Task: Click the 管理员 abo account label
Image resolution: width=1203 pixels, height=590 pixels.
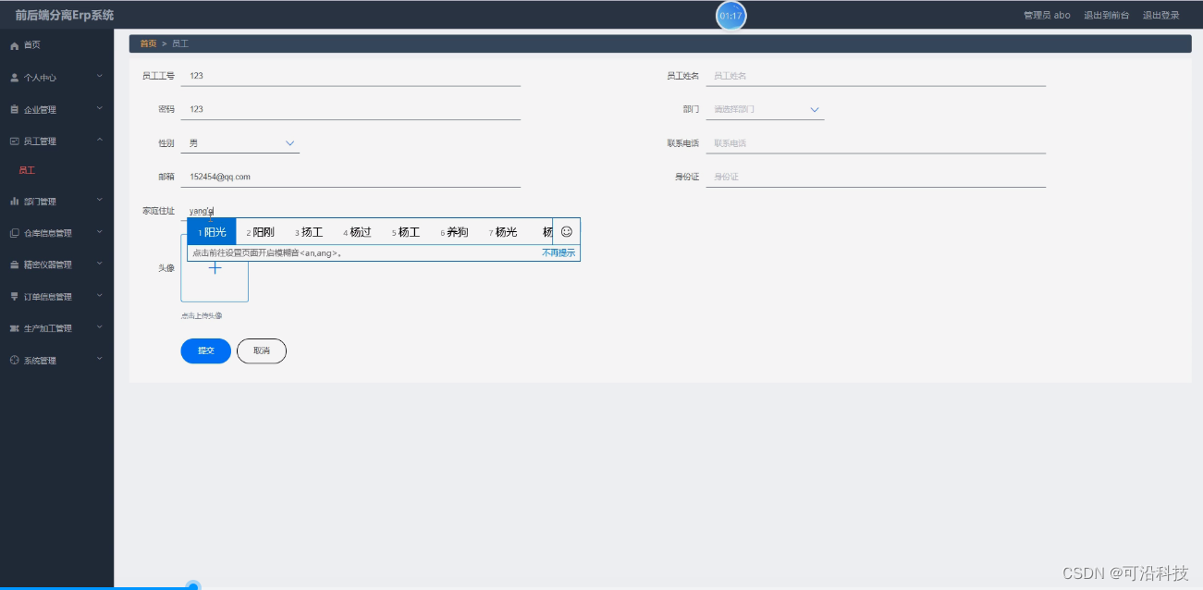Action: pos(1047,16)
